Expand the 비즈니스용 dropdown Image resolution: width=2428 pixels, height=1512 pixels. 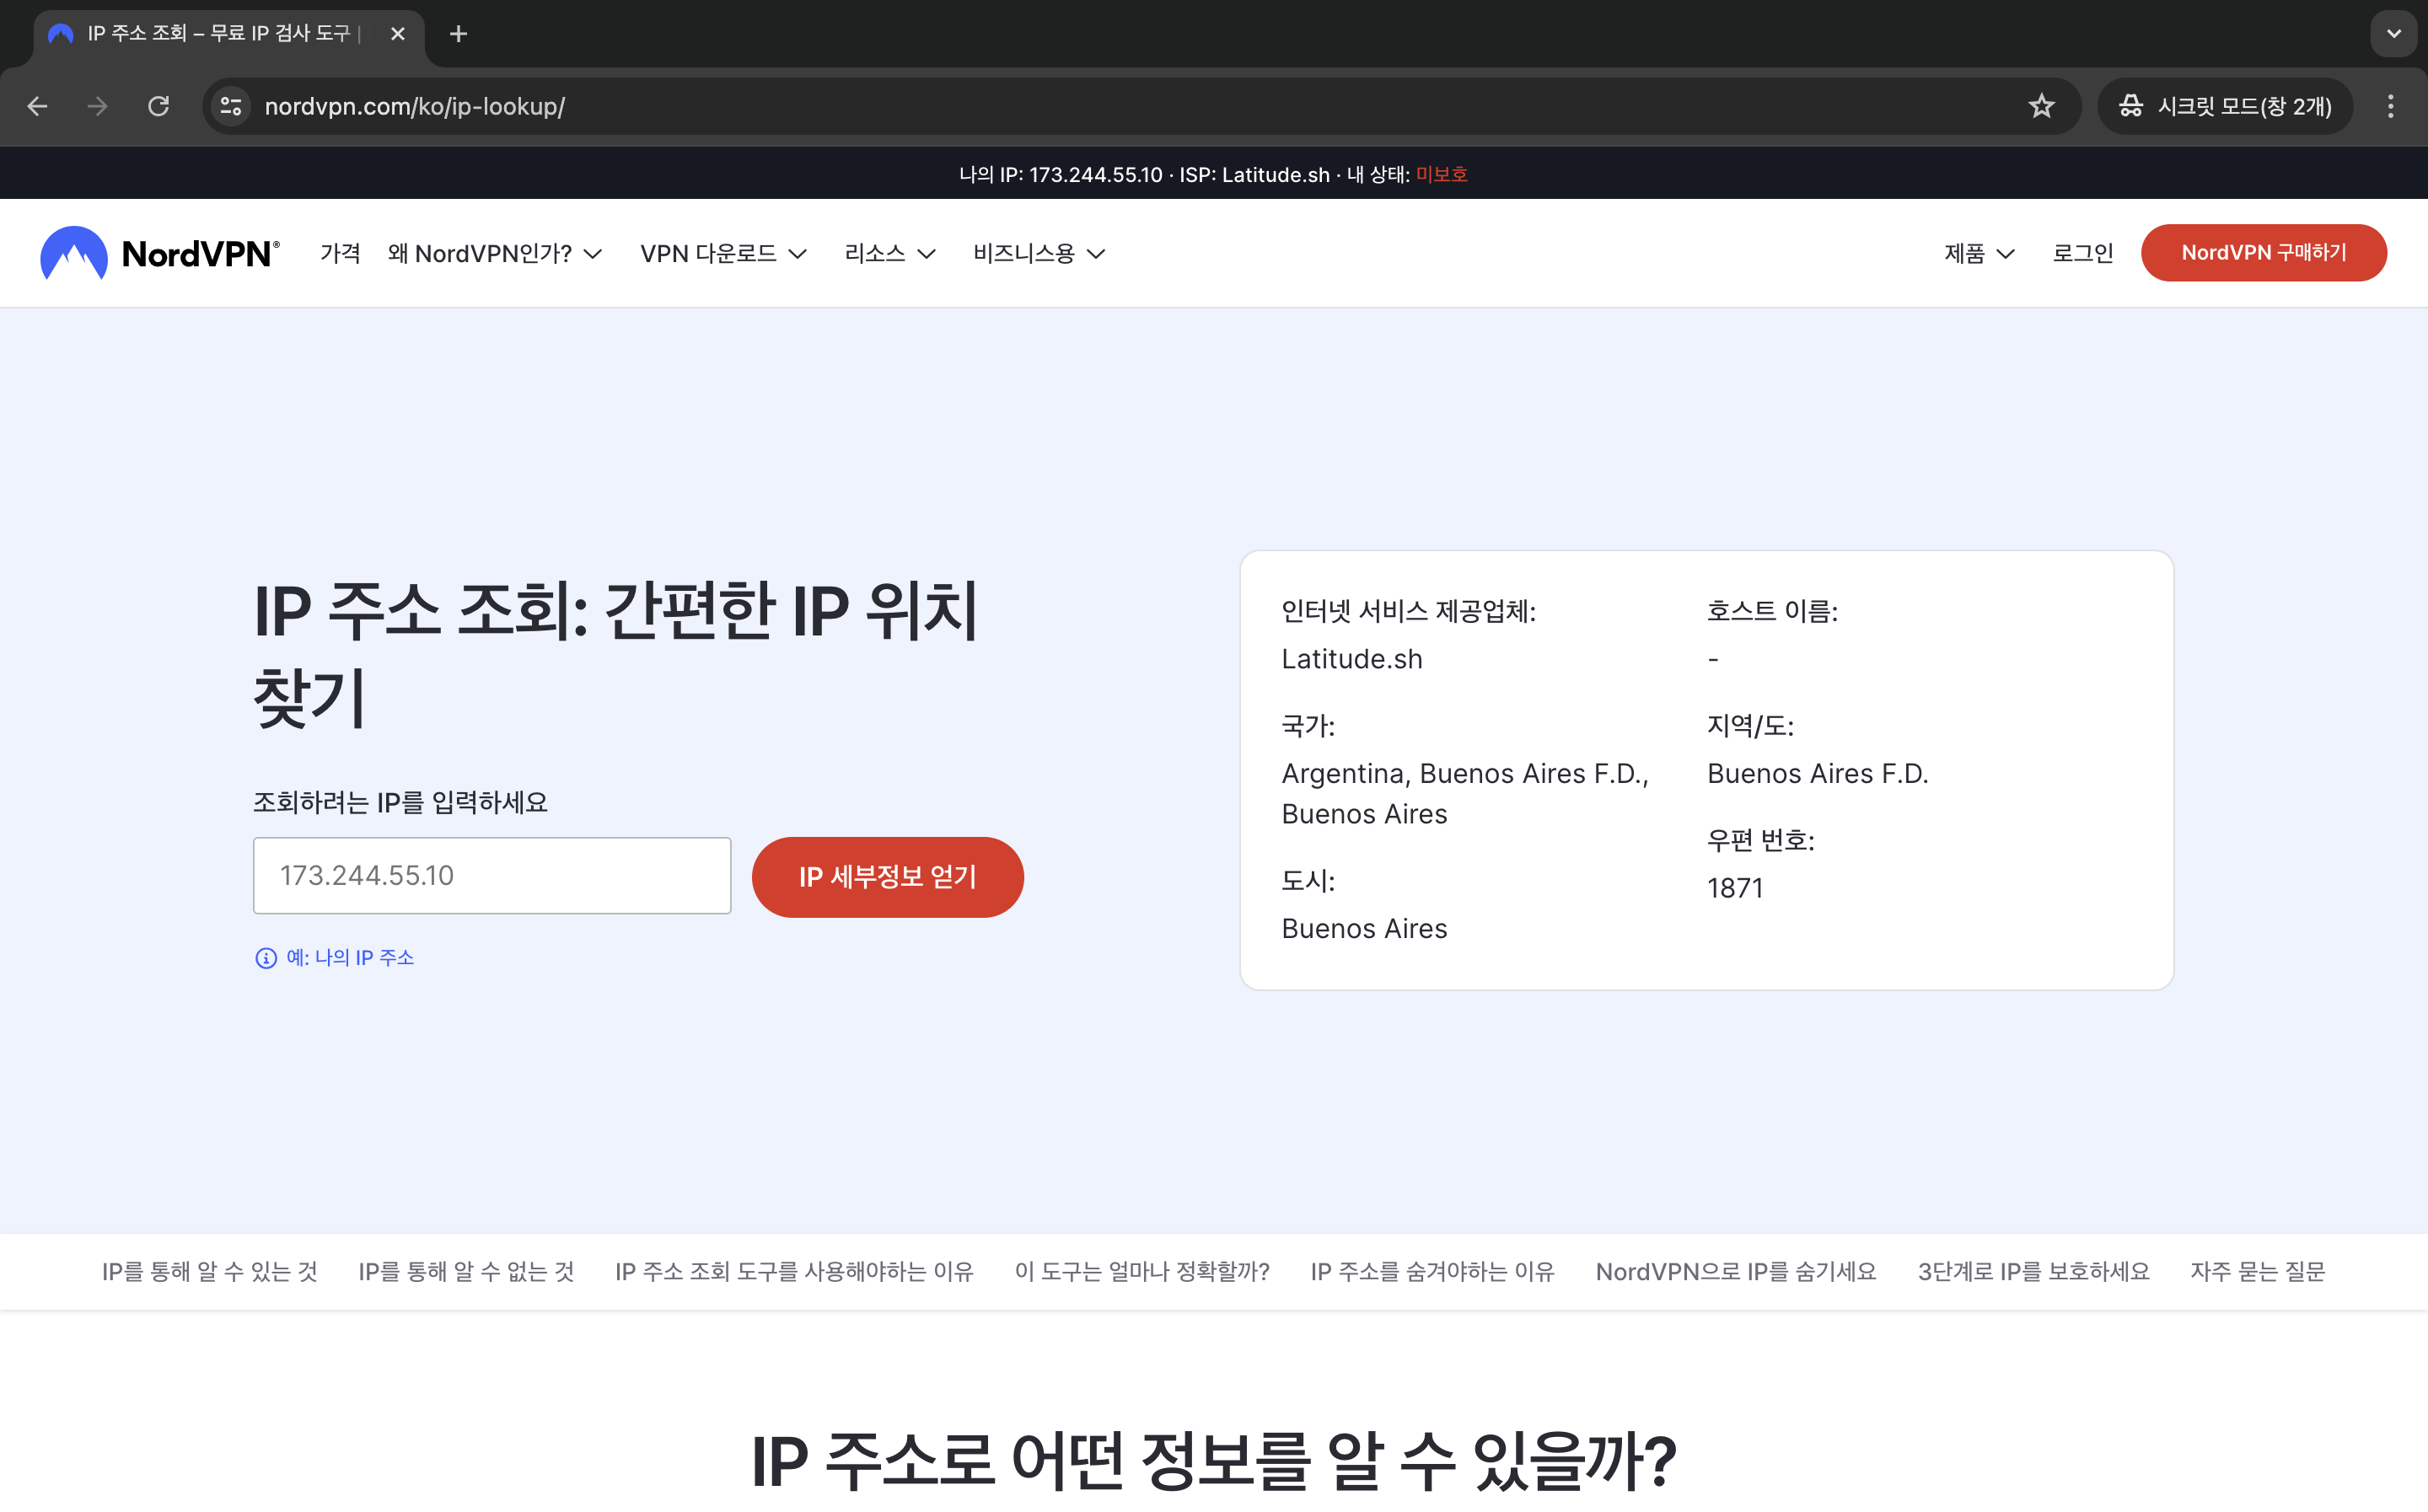tap(1039, 253)
